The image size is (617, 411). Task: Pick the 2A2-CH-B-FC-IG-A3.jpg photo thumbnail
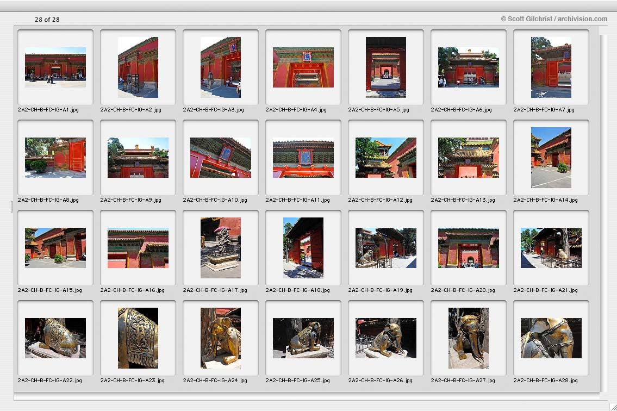[x=221, y=67]
